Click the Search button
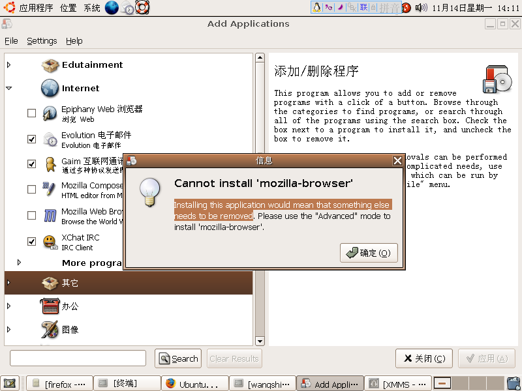This screenshot has width=522, height=391. click(x=178, y=358)
